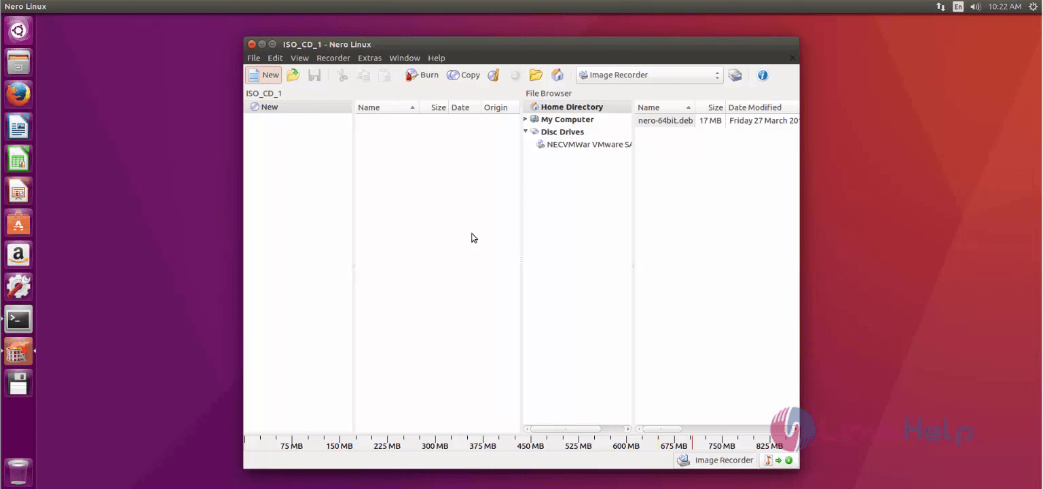
Task: Start burning with the Burn button
Action: pos(422,75)
